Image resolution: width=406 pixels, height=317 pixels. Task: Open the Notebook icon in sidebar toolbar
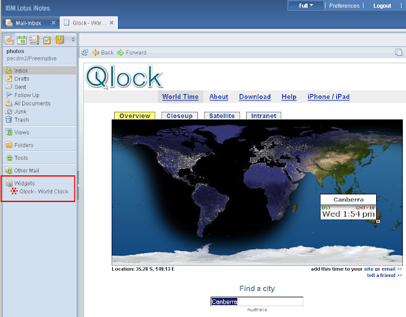(x=60, y=40)
